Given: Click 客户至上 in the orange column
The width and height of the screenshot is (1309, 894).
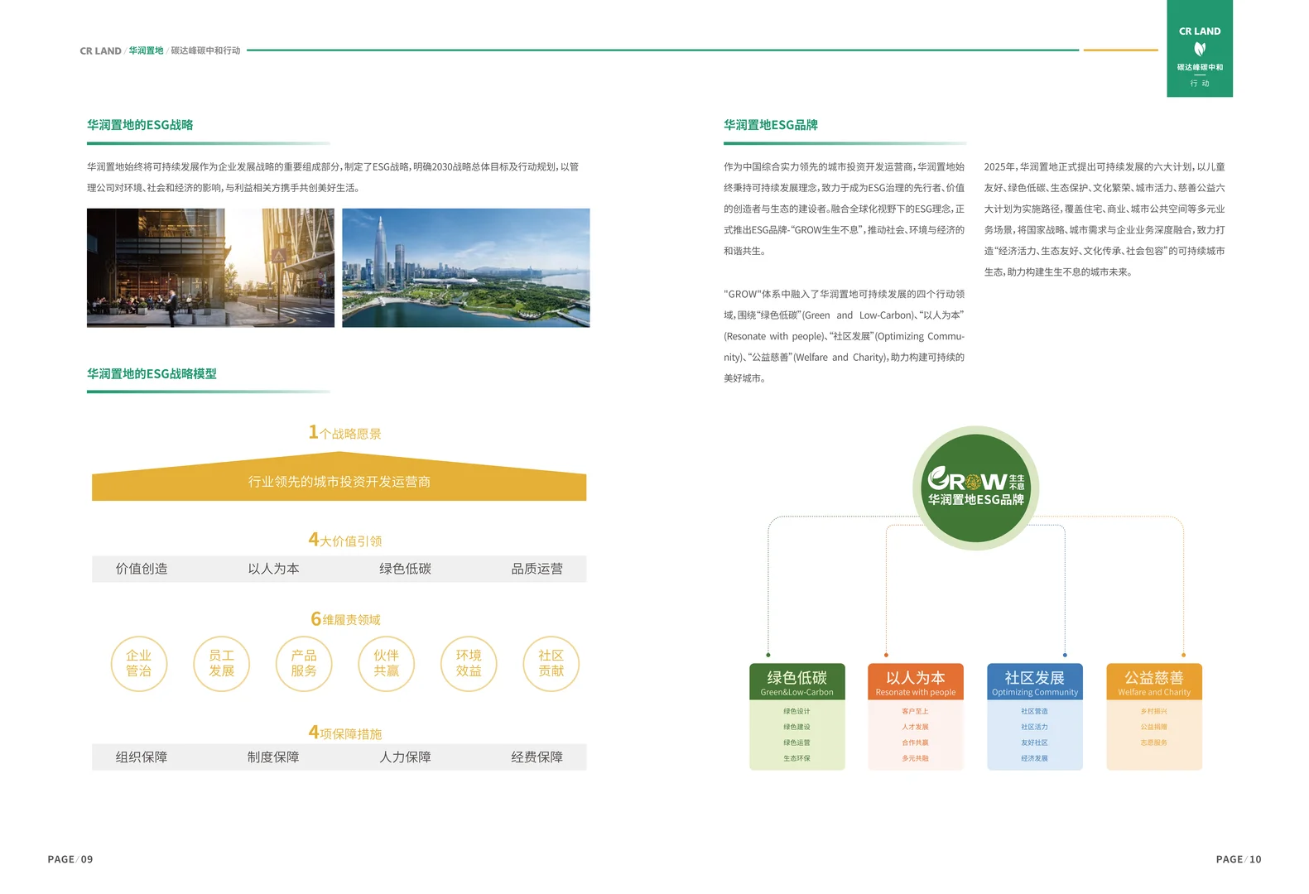Looking at the screenshot, I should pos(915,711).
